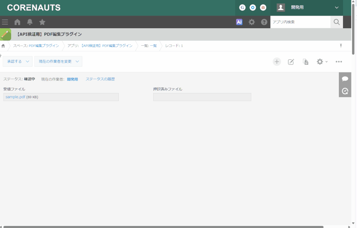Open the 開発用 assignee link
The image size is (357, 228).
click(x=72, y=79)
